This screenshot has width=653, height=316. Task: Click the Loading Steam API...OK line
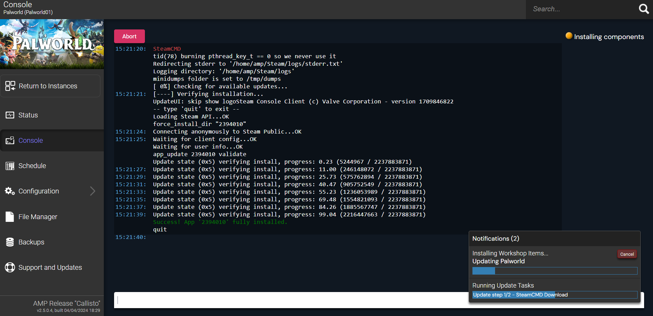pyautogui.click(x=191, y=116)
